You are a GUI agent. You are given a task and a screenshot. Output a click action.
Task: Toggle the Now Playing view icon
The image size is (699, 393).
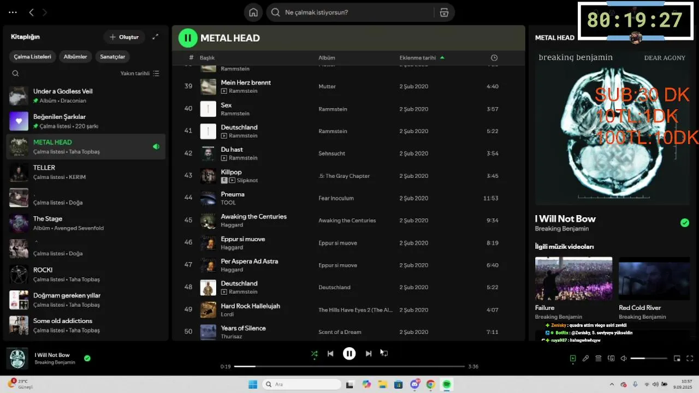[x=572, y=359]
